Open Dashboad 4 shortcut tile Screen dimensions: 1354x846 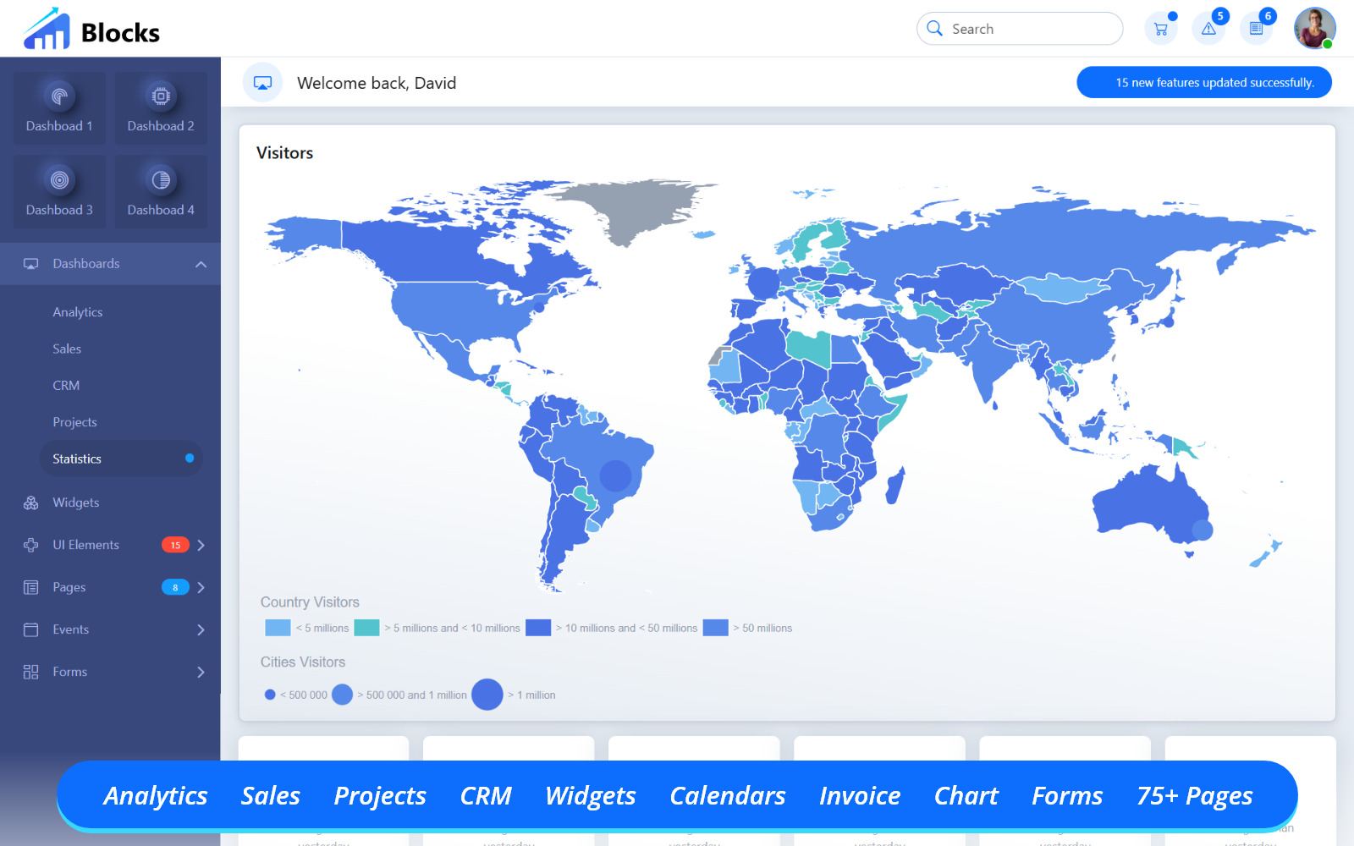point(161,191)
